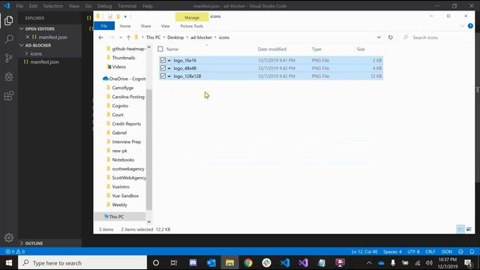This screenshot has height=270, width=480.
Task: Open the address bar history dropdown
Action: tap(379, 37)
